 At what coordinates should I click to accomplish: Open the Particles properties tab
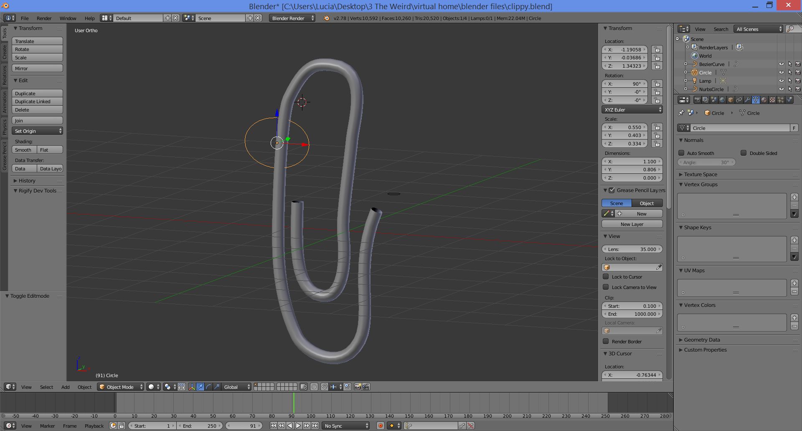pos(781,100)
